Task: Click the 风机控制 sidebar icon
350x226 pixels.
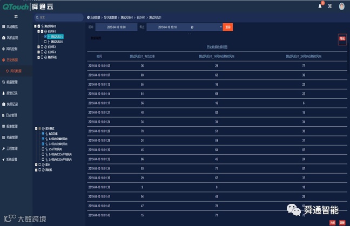Action: (x=4, y=49)
